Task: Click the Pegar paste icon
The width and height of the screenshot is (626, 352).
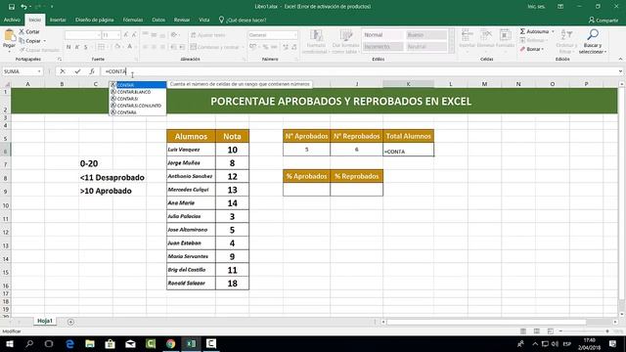Action: (x=9, y=36)
